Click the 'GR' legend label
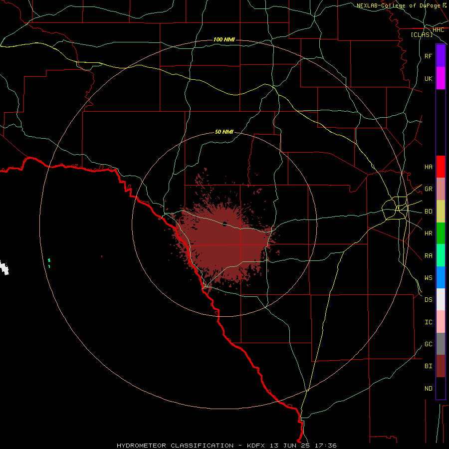 pos(429,189)
